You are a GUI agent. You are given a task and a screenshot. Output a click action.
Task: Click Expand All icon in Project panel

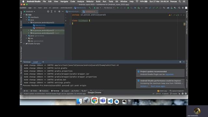pos(51,12)
